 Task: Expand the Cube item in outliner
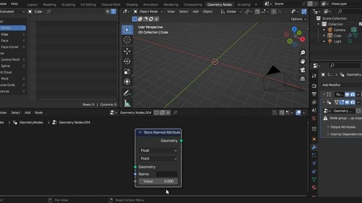tap(324, 36)
